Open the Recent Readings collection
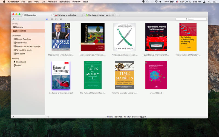 coord(24,39)
